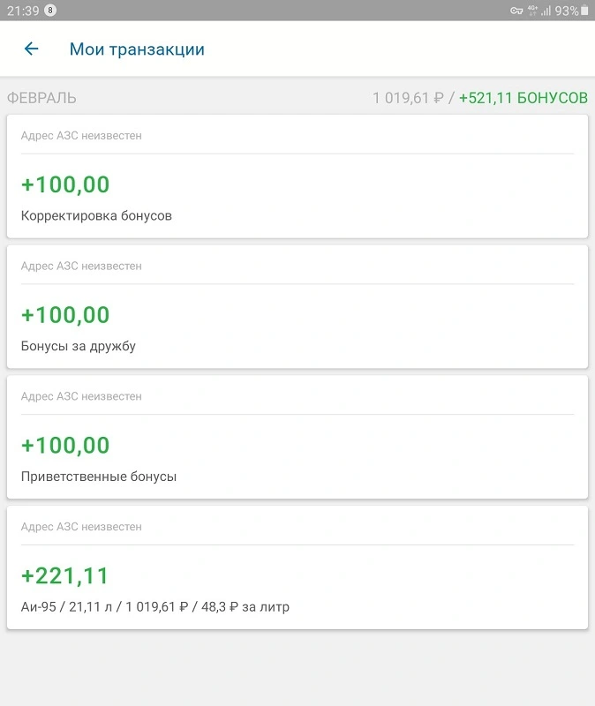Tap the VPN key status icon
Viewport: 595px width, 706px height.
(516, 11)
